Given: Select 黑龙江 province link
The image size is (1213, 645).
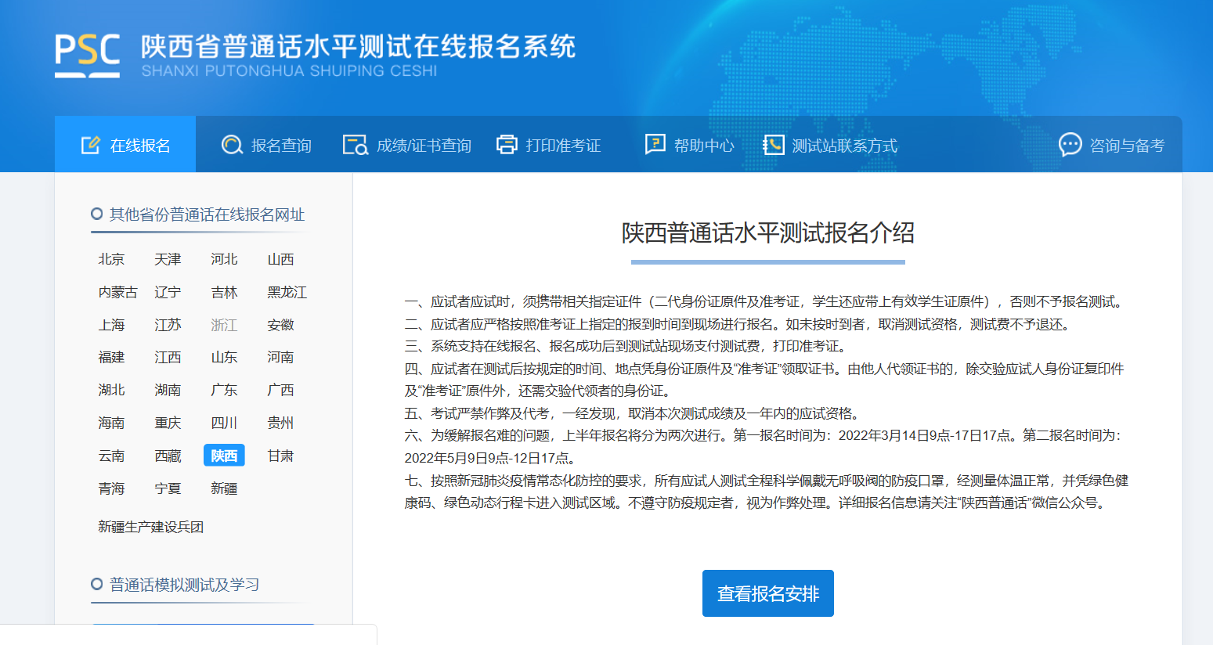Looking at the screenshot, I should (287, 292).
